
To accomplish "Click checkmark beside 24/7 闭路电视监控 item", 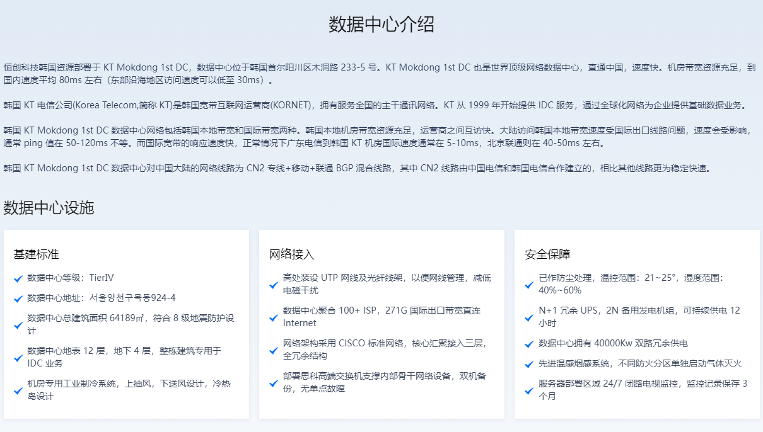I will click(x=529, y=390).
